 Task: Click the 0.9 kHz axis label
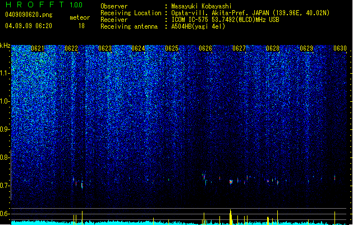pos(4,129)
